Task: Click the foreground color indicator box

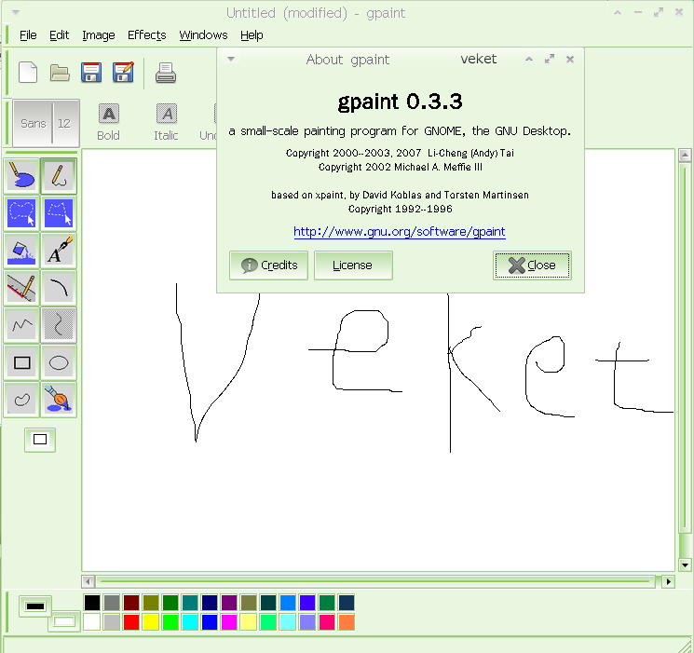Action: (x=35, y=606)
